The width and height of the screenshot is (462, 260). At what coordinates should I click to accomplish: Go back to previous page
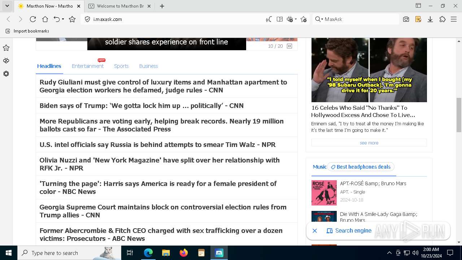pyautogui.click(x=9, y=19)
